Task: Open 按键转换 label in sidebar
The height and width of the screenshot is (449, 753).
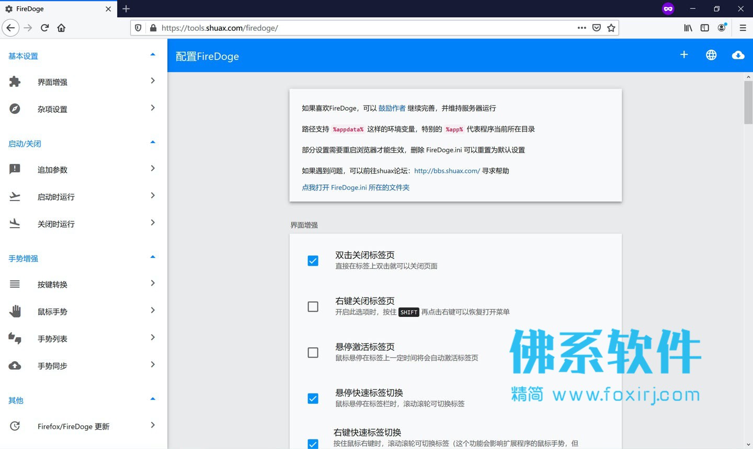Action: (x=52, y=285)
